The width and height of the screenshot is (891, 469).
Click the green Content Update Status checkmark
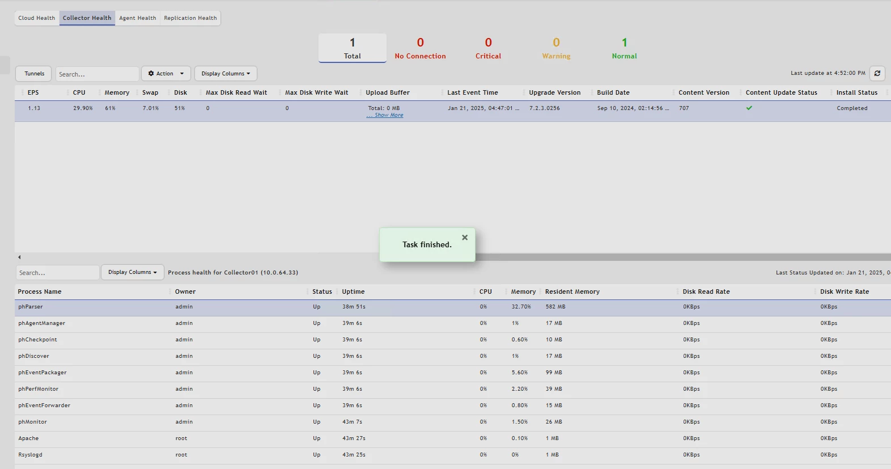point(749,108)
